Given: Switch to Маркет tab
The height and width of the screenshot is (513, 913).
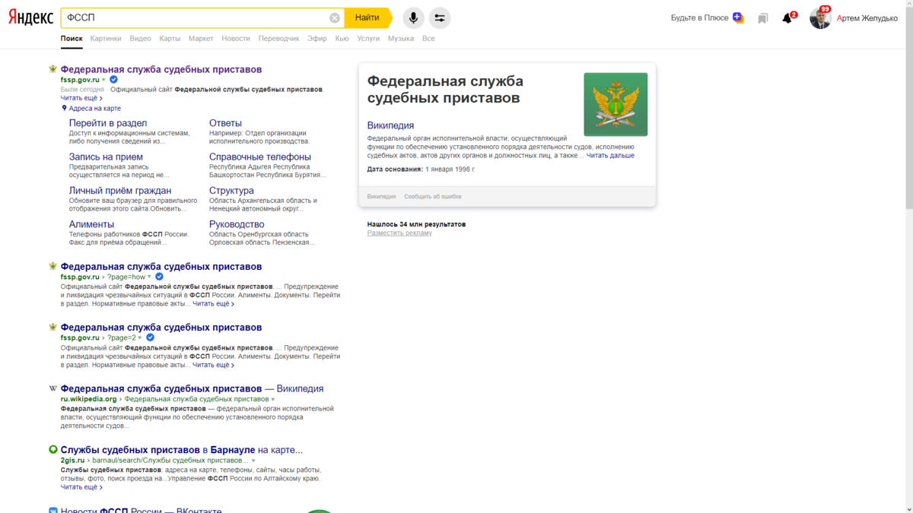Looking at the screenshot, I should pyautogui.click(x=201, y=39).
